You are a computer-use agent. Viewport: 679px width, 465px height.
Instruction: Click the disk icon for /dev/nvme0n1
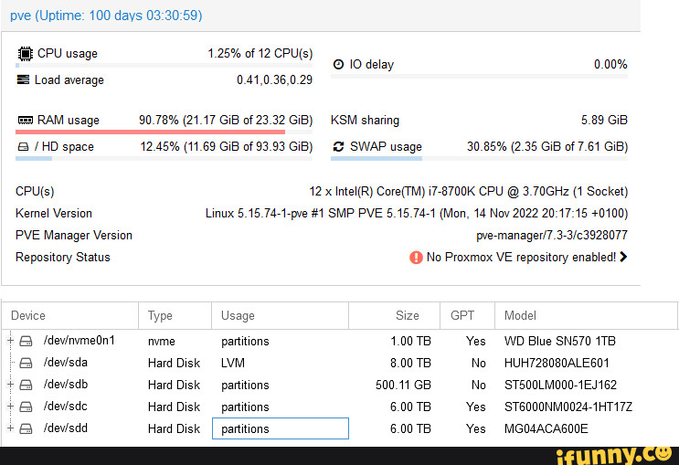[x=26, y=341]
